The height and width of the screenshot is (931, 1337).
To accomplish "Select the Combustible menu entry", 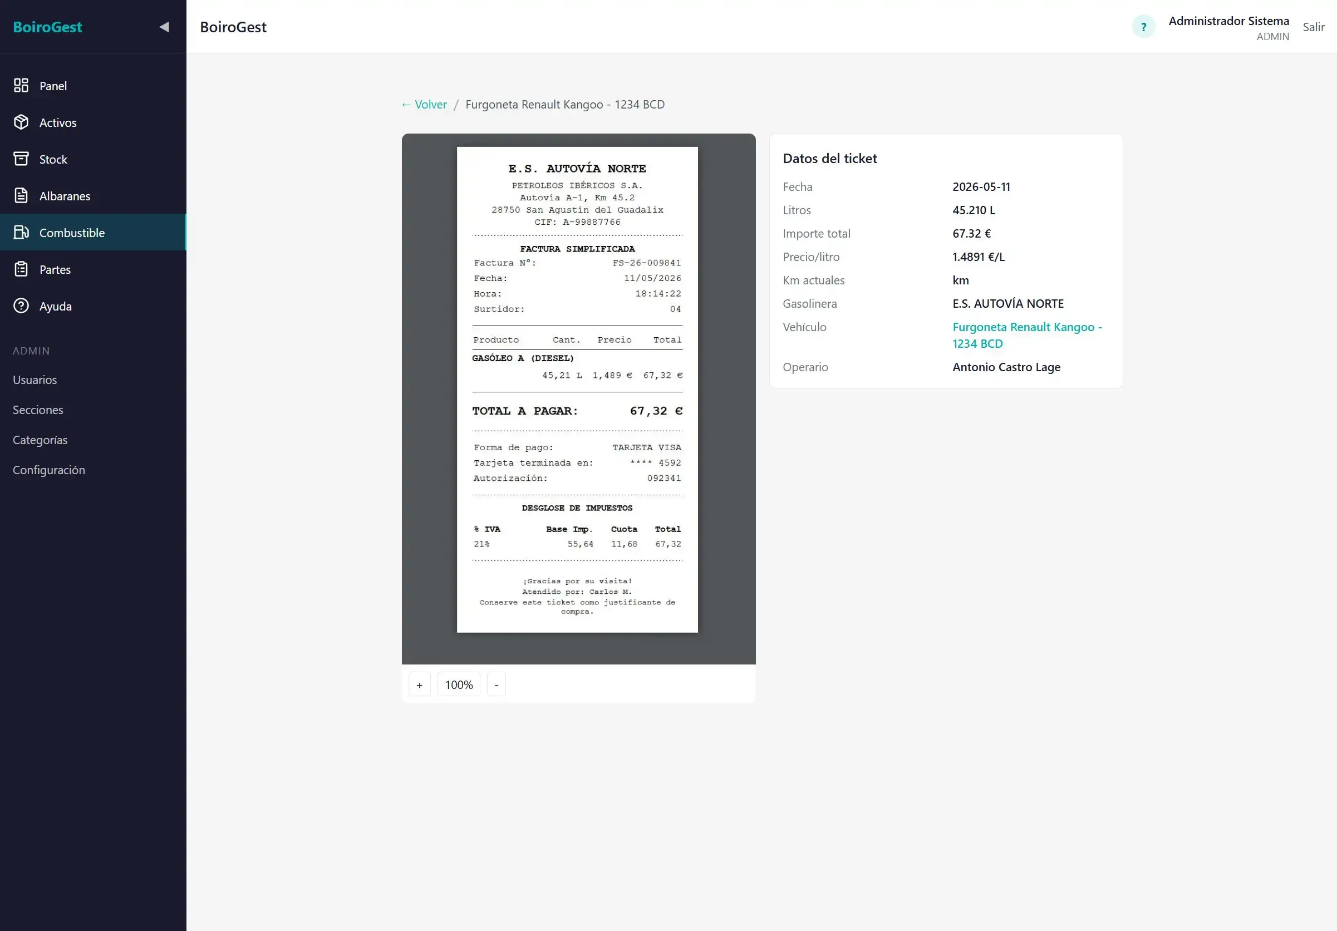I will click(x=93, y=232).
